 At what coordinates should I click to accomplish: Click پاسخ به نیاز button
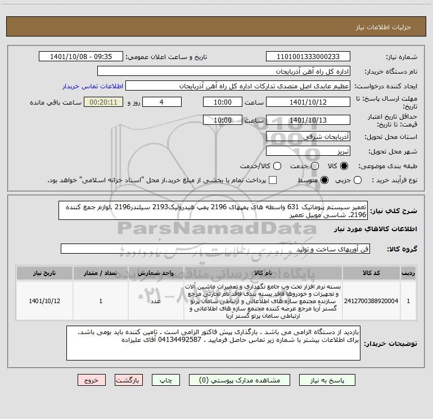327,380
